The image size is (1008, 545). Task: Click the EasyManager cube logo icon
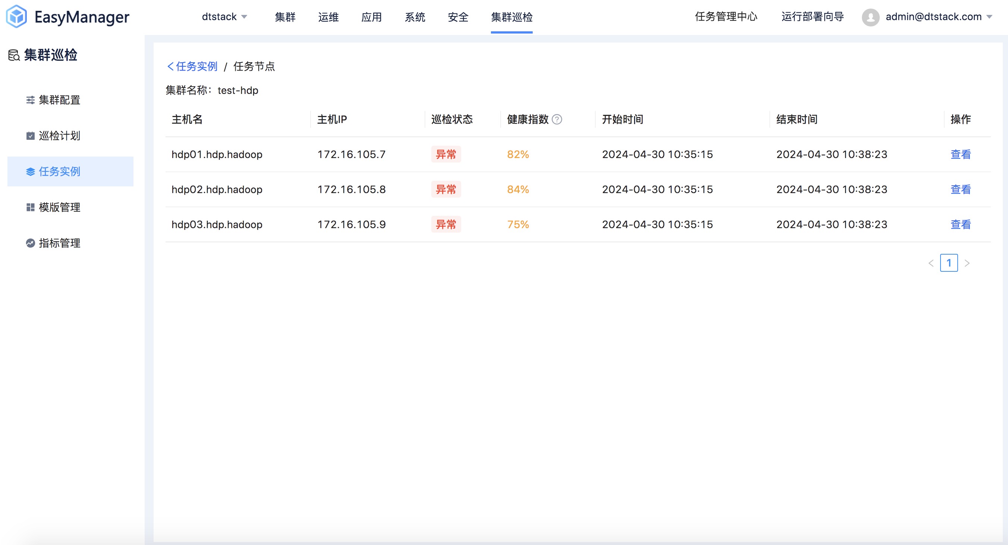(16, 16)
